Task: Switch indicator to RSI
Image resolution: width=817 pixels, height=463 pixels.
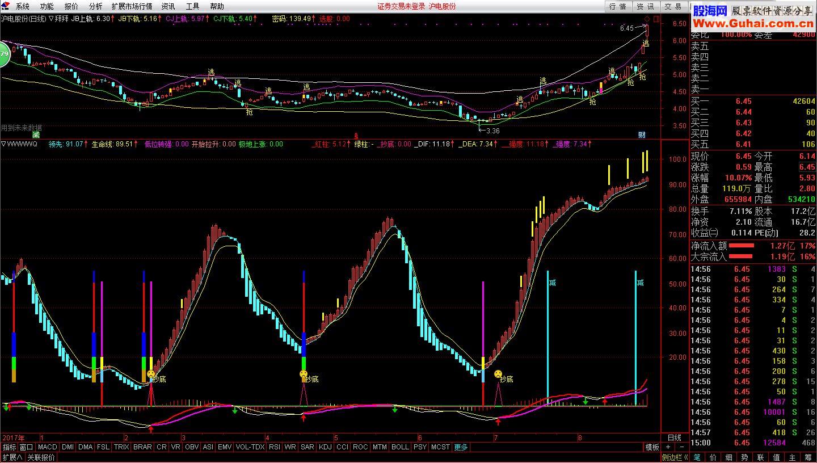Action: coord(275,447)
